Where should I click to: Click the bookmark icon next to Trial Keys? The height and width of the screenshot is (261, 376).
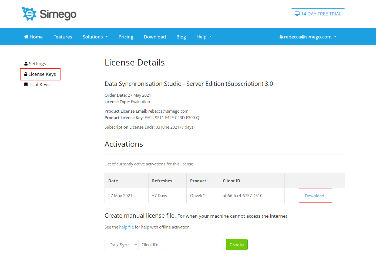click(26, 84)
